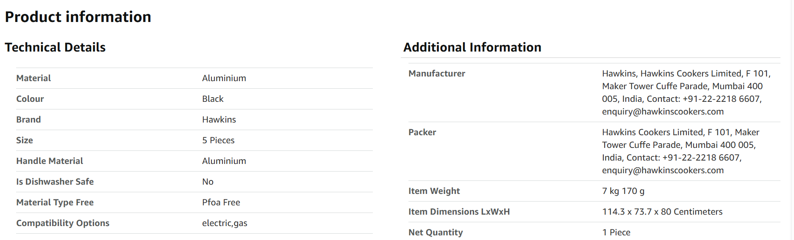Click the Item Dimensions LxWxH value

pos(662,212)
